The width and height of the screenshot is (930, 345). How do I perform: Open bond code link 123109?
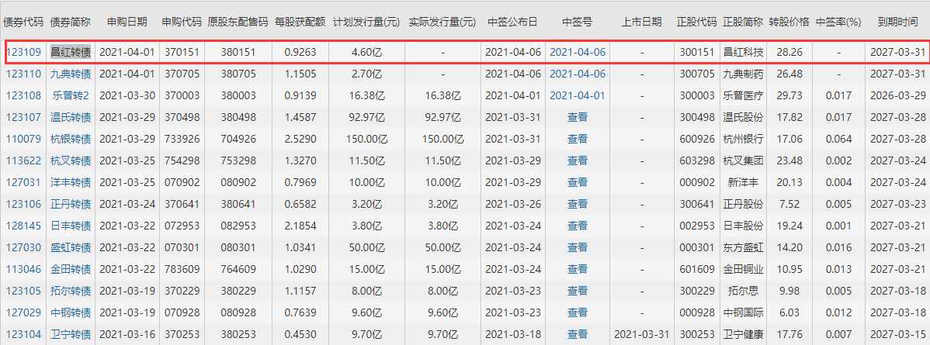tap(24, 52)
